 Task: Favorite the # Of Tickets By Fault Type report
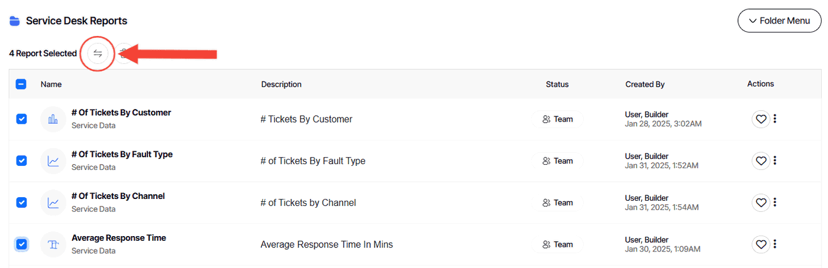point(761,161)
